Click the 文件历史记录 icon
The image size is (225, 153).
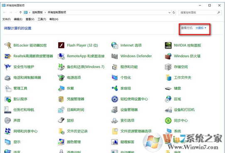61,131
